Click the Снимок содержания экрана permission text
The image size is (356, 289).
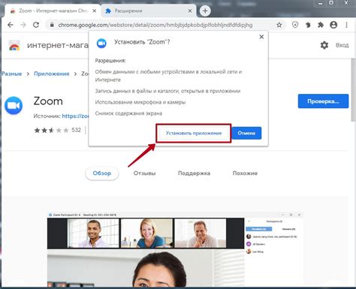[128, 113]
